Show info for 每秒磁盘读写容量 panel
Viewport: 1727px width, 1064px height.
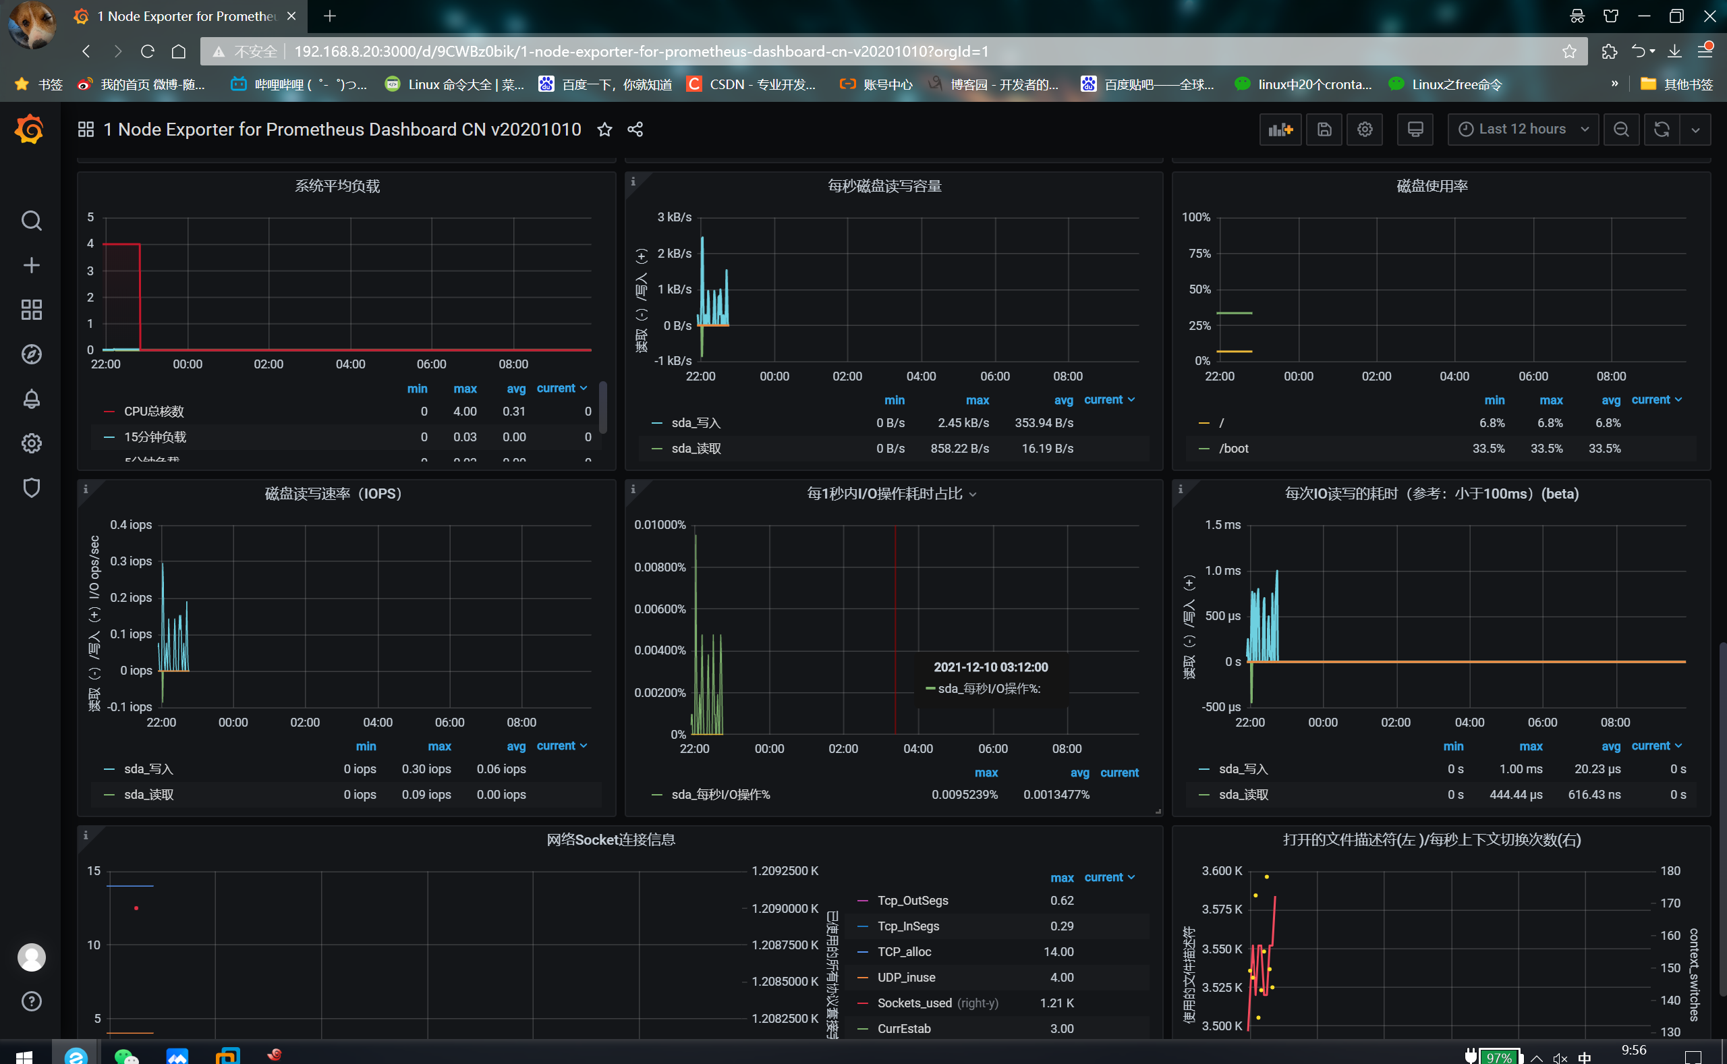pos(633,181)
